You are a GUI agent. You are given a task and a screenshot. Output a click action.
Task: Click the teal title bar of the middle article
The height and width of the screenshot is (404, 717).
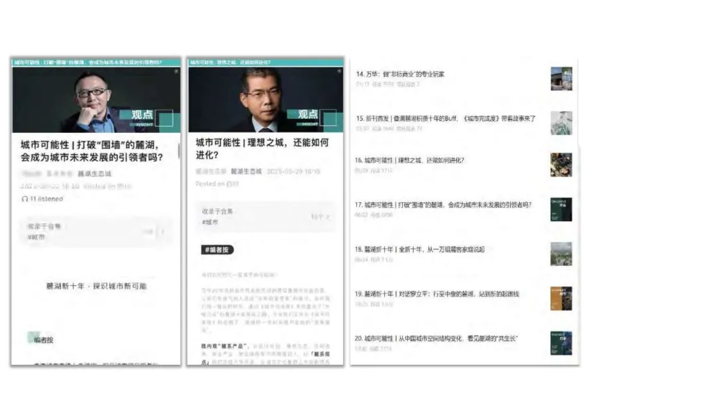click(x=266, y=62)
